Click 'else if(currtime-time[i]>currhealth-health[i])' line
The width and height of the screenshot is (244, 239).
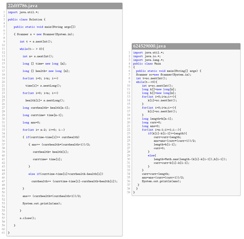66,174
